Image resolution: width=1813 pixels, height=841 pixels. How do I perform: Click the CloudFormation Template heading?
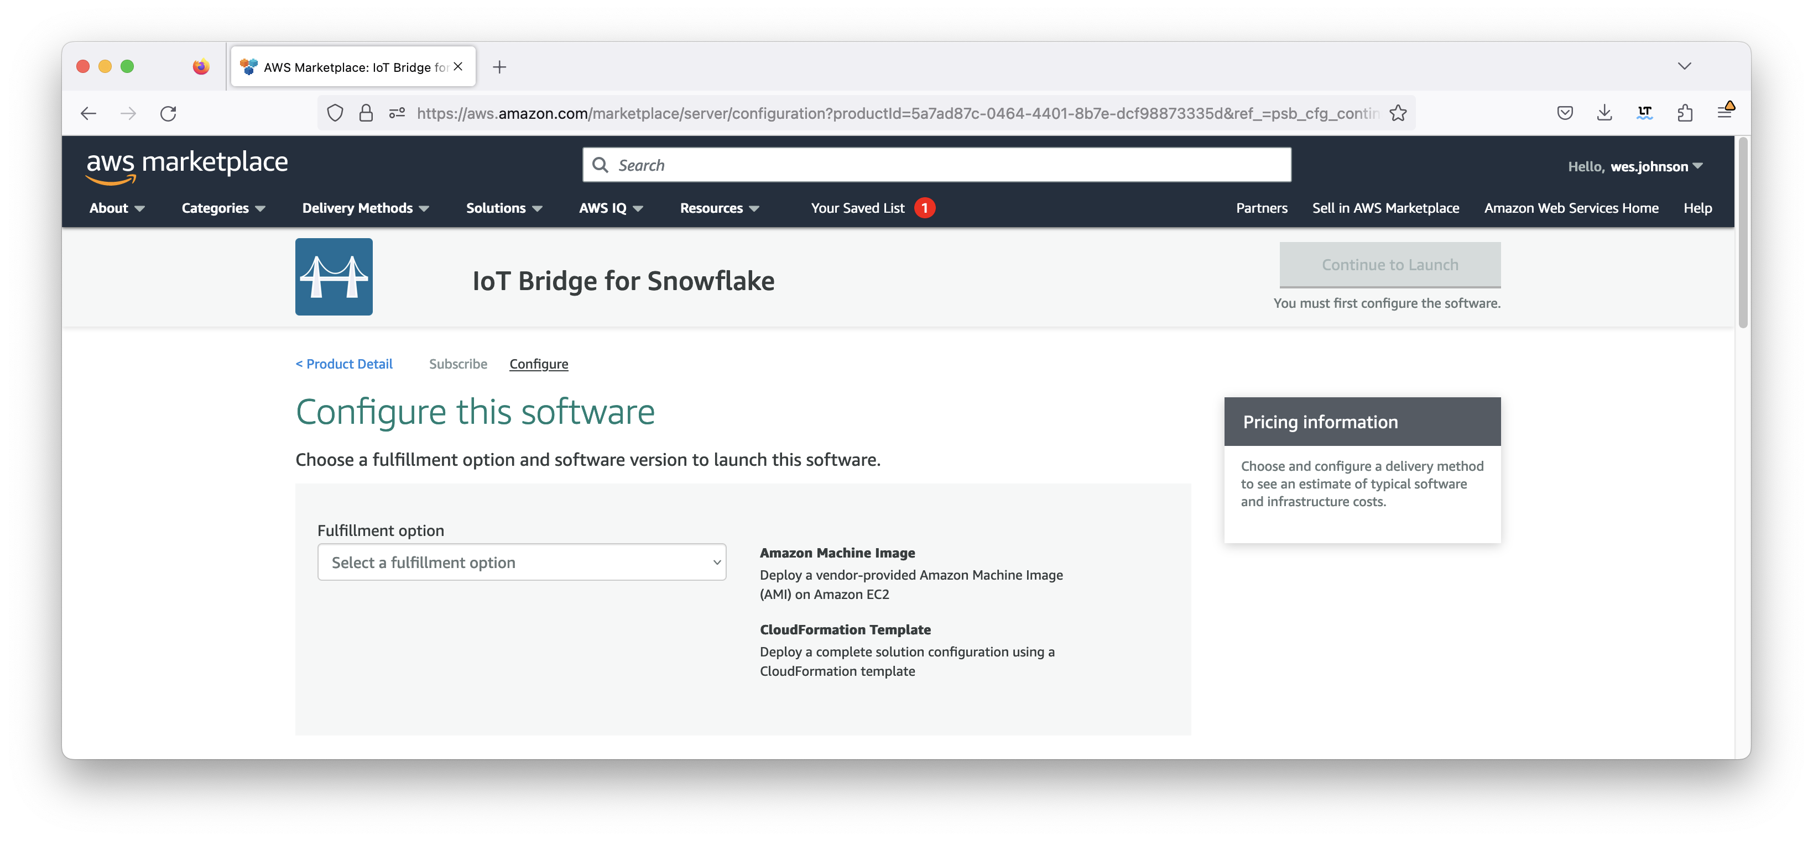coord(845,629)
